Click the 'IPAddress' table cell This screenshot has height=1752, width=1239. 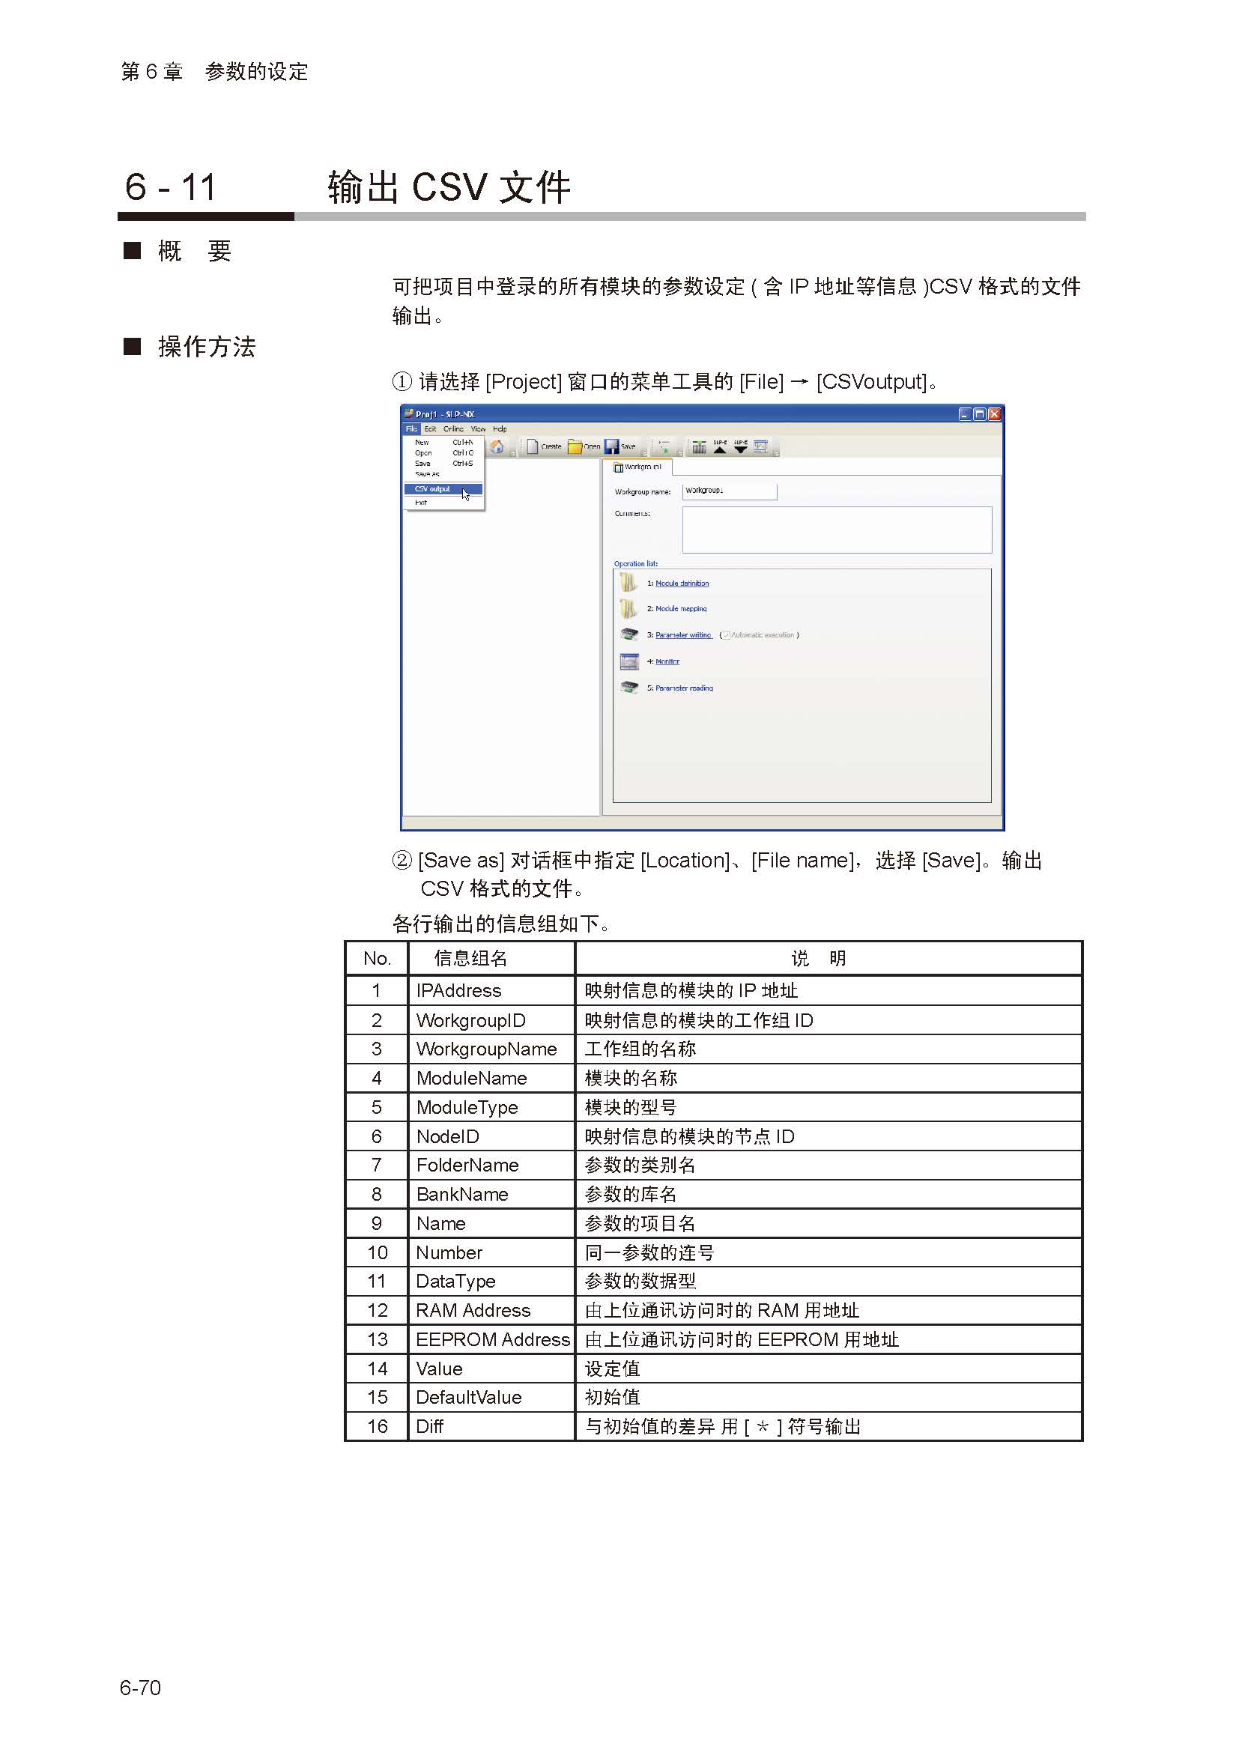[491, 990]
